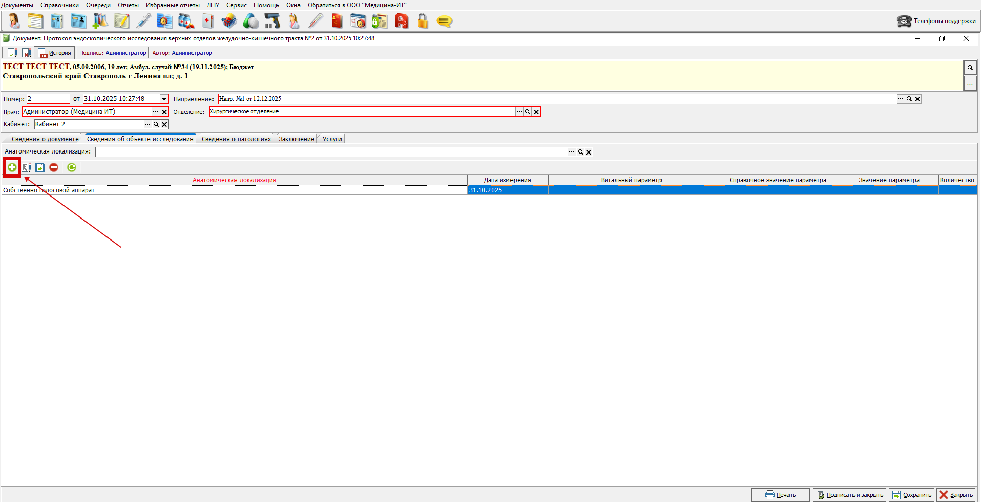Click the green refresh icon in grid toolbar
Image resolution: width=981 pixels, height=502 pixels.
click(72, 167)
